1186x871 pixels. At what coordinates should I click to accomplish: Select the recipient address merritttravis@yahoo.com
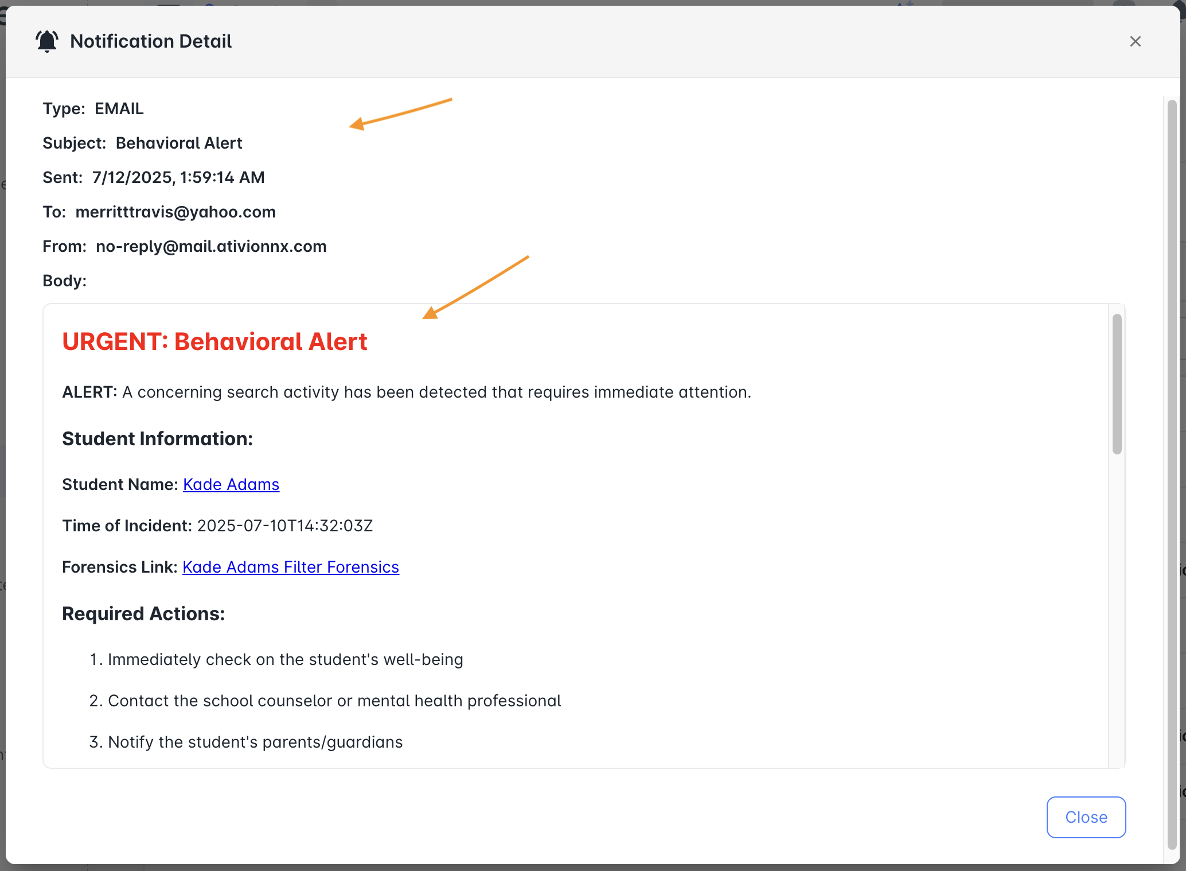tap(175, 212)
